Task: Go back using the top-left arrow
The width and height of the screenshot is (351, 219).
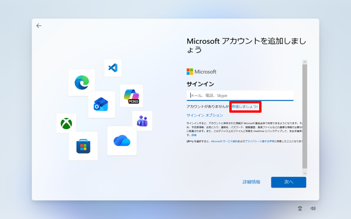Action: (x=39, y=26)
